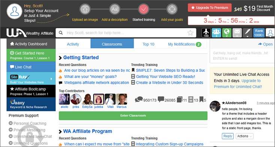Click Unlimited Questions under Premium Support
Screen dimensions: 275x147
(x=30, y=143)
